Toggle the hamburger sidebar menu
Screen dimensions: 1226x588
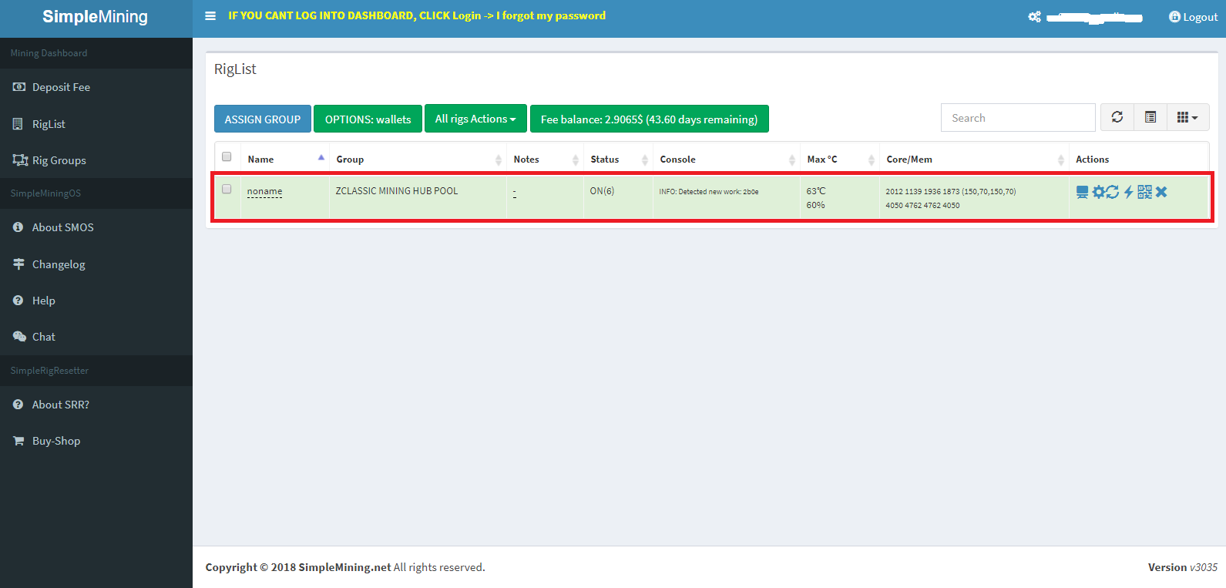pyautogui.click(x=210, y=16)
